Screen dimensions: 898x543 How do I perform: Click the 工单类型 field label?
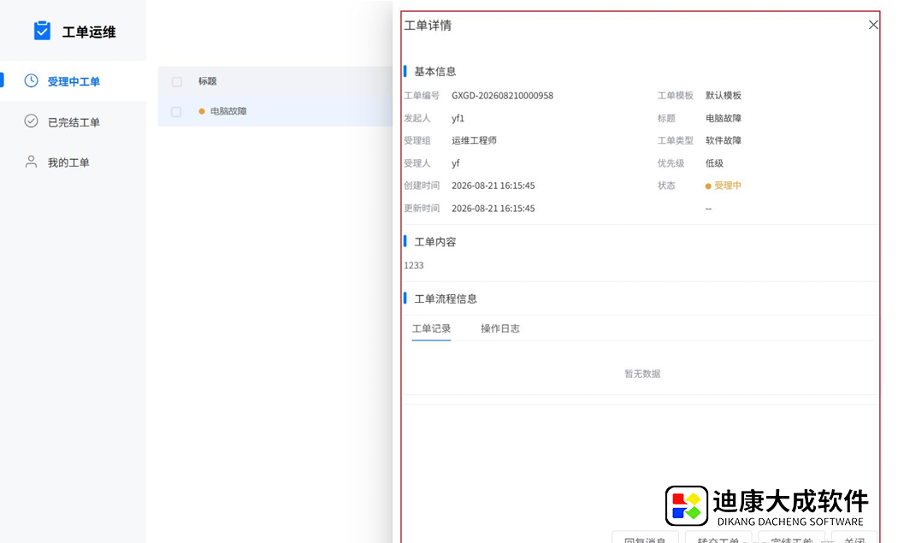click(x=676, y=140)
